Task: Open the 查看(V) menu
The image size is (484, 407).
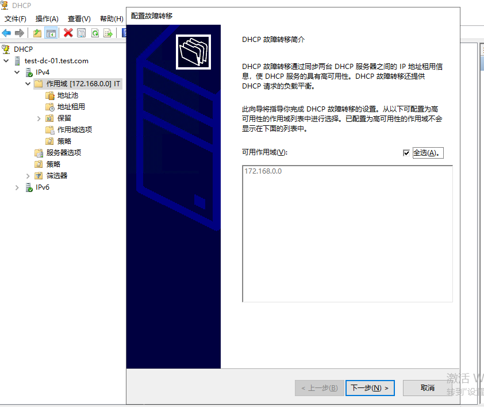Action: click(x=79, y=19)
